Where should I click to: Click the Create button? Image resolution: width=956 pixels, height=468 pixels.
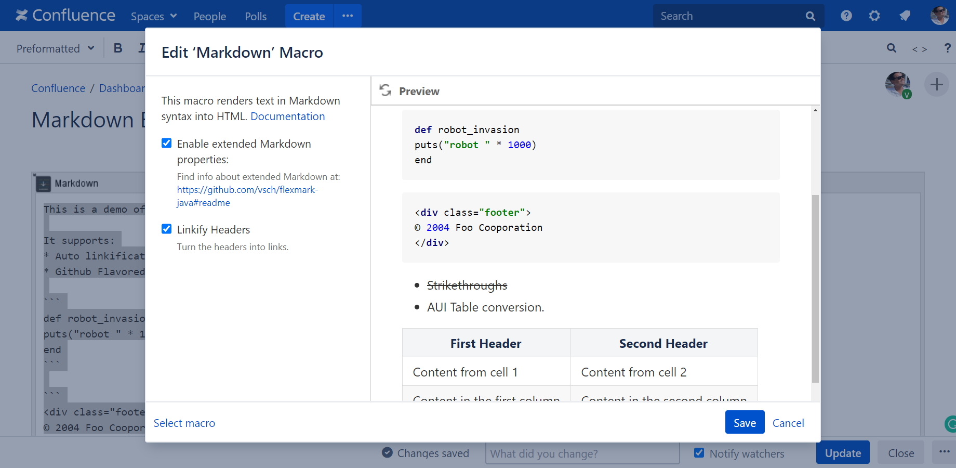[309, 16]
